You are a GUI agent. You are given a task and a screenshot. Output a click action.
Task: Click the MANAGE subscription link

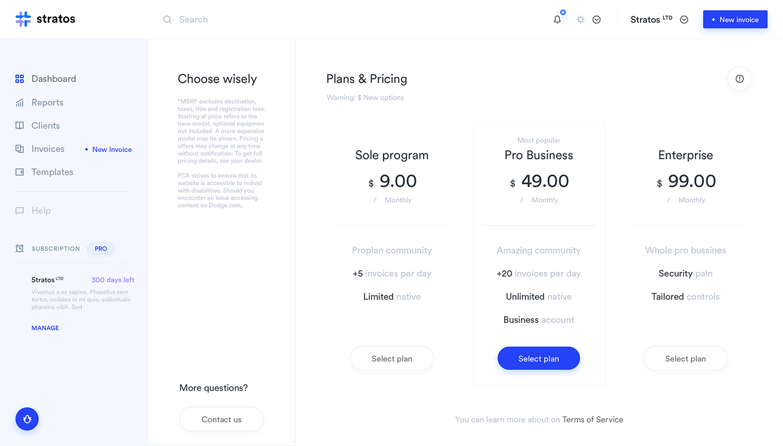(x=45, y=328)
